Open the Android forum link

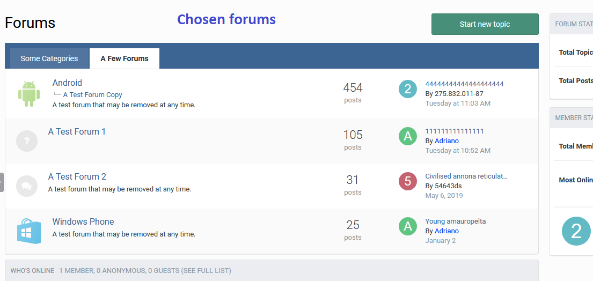coord(67,83)
